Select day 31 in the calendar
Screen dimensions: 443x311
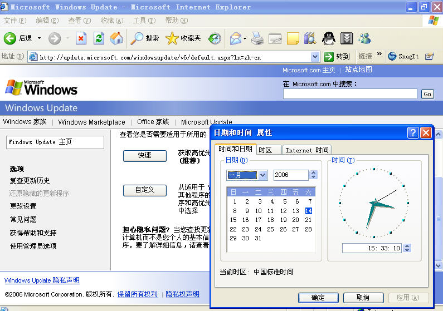tap(258, 238)
